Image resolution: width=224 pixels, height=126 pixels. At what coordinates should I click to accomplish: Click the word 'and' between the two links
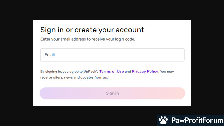128,72
